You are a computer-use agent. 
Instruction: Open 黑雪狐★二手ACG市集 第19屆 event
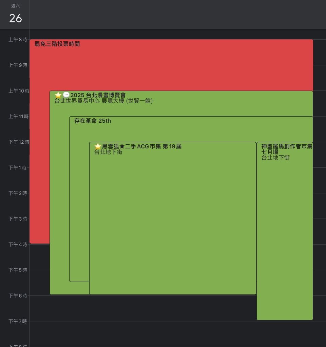click(142, 146)
